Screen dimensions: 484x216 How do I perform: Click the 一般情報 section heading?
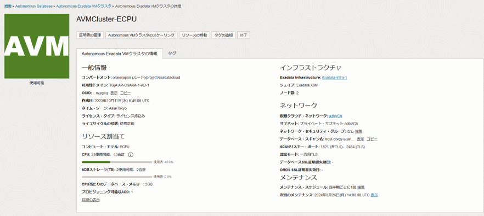[94, 68]
